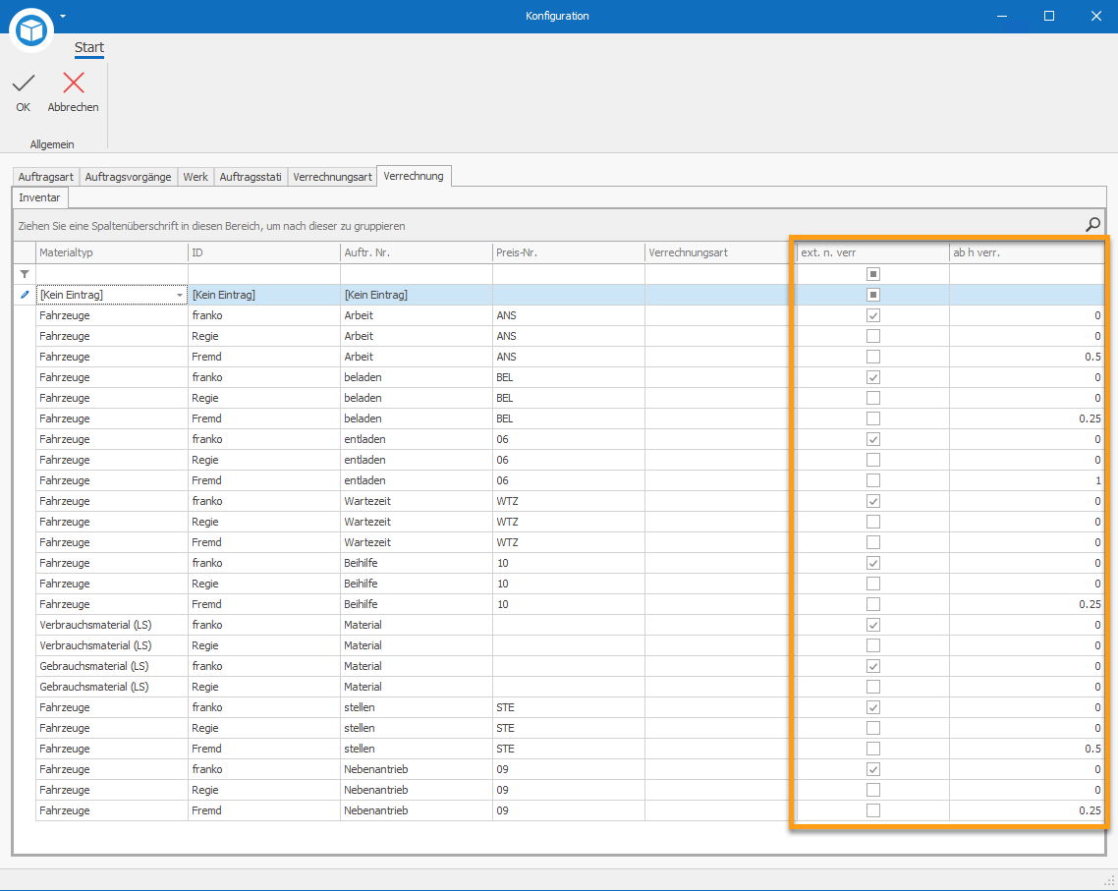Open the quick access arrow beside logo
This screenshot has width=1118, height=891.
(x=63, y=16)
